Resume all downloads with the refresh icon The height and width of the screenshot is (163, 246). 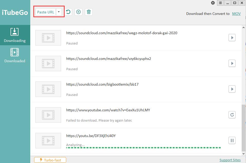(x=68, y=12)
